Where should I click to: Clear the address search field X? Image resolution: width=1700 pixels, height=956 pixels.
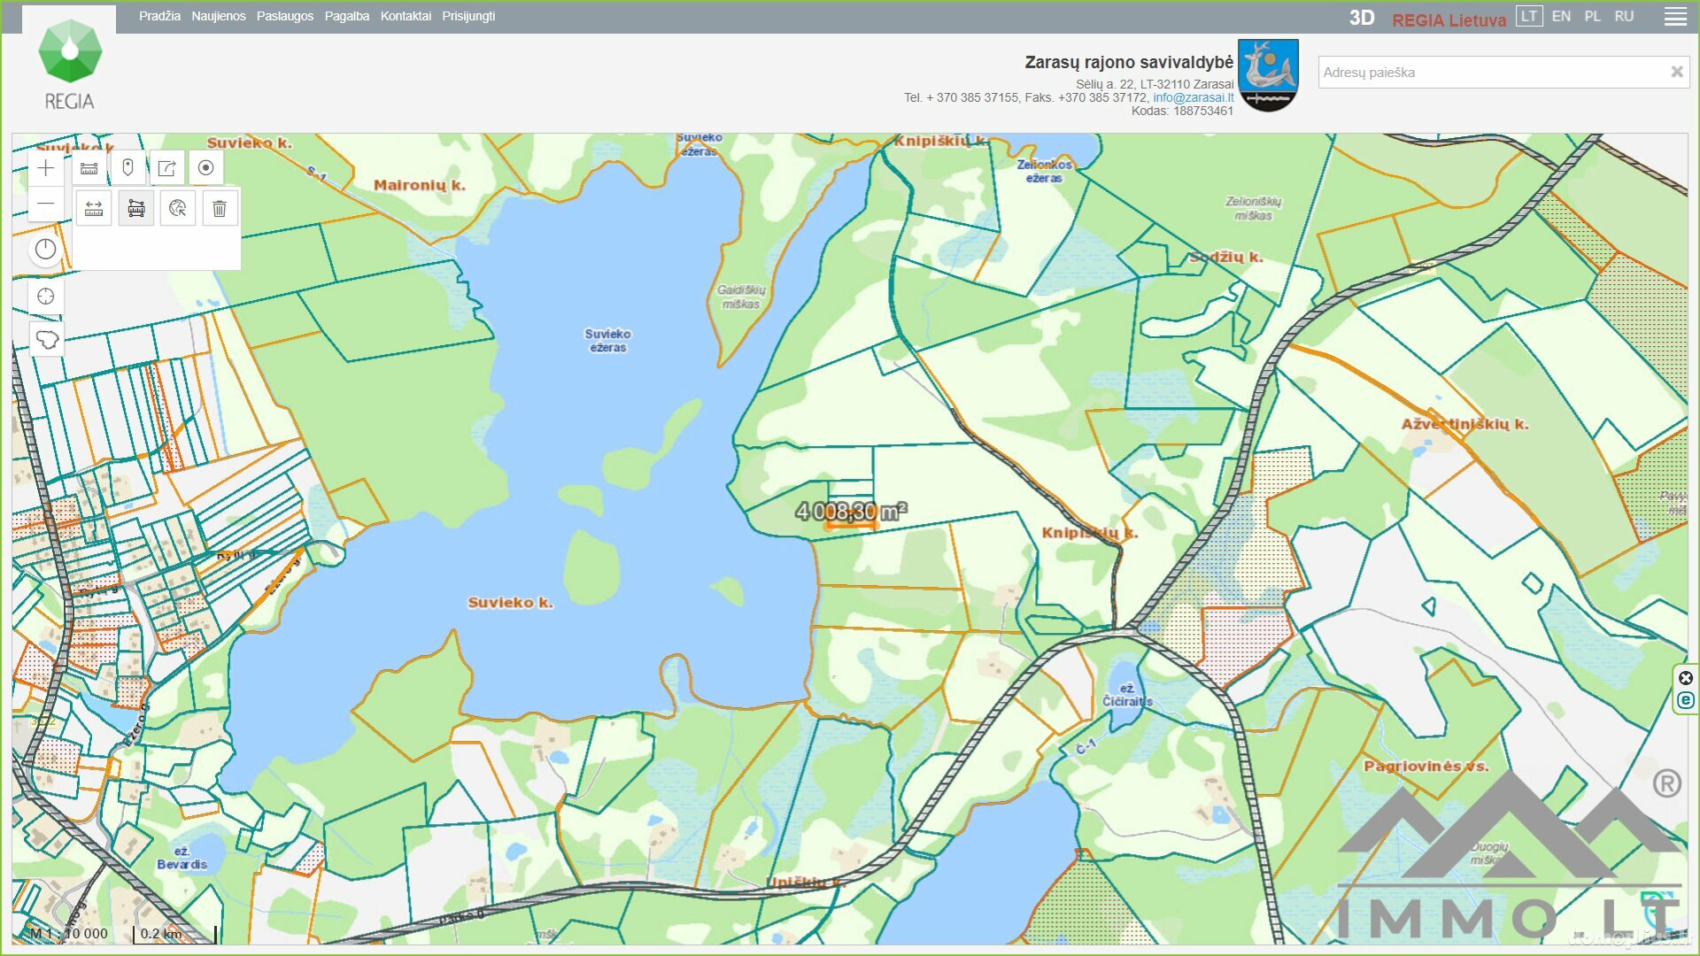click(x=1676, y=72)
